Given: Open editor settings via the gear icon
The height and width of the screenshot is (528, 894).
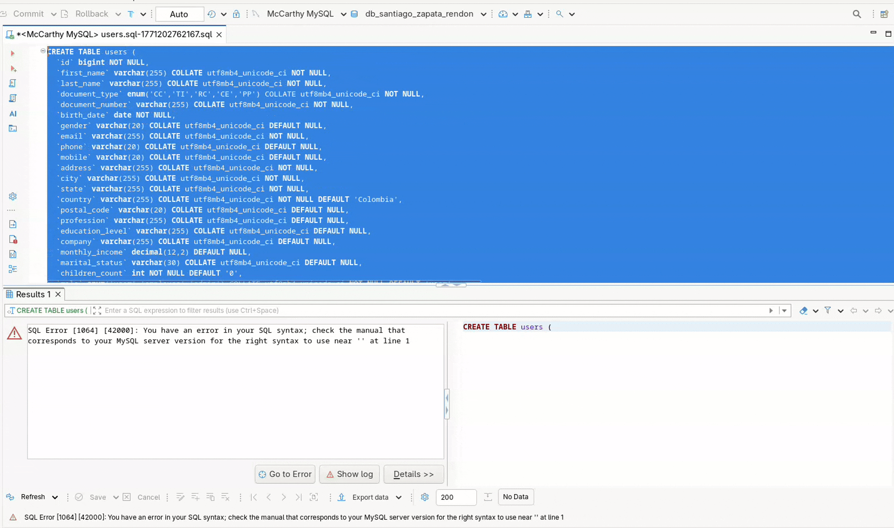Looking at the screenshot, I should [x=13, y=196].
